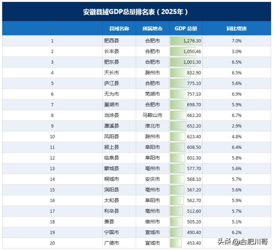This screenshot has height=251, width=274.
Task: Select GDP value 1,050.46
Action: tap(192, 52)
